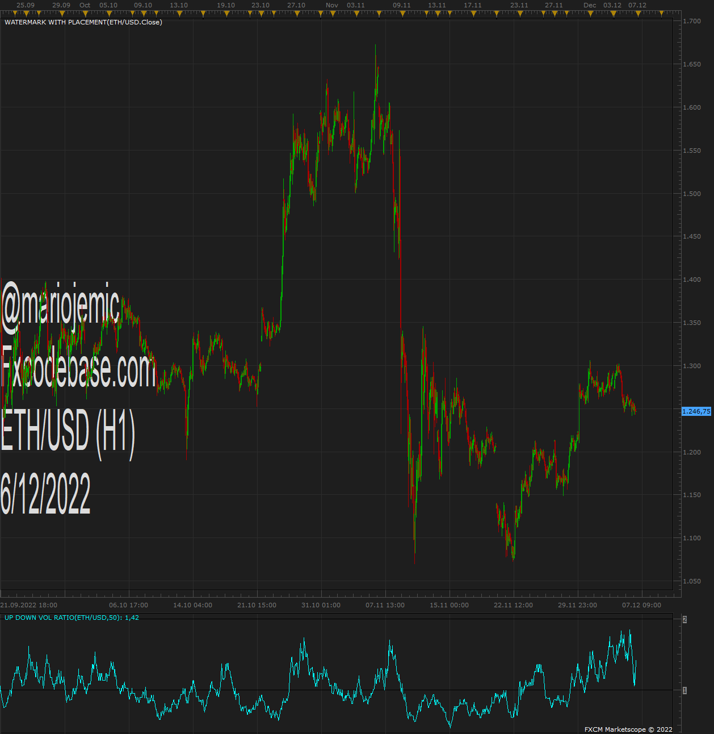714x734 pixels.
Task: Click the 09.10 date on the top ruler
Action: pyautogui.click(x=143, y=5)
